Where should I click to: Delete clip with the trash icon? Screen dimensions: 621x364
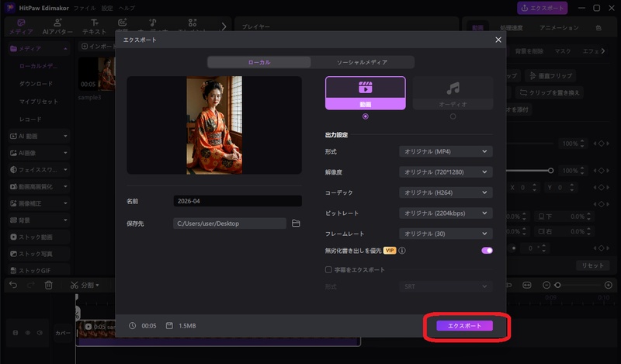[48, 285]
